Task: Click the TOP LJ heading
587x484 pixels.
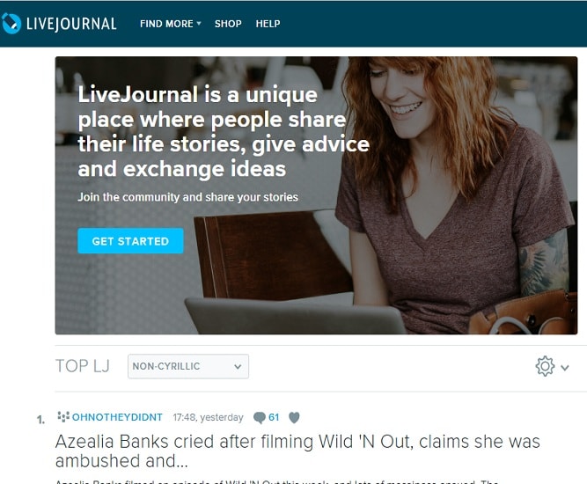Action: point(83,366)
